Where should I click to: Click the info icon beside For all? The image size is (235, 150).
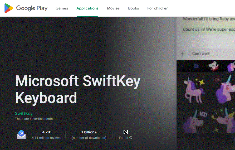click(x=131, y=138)
